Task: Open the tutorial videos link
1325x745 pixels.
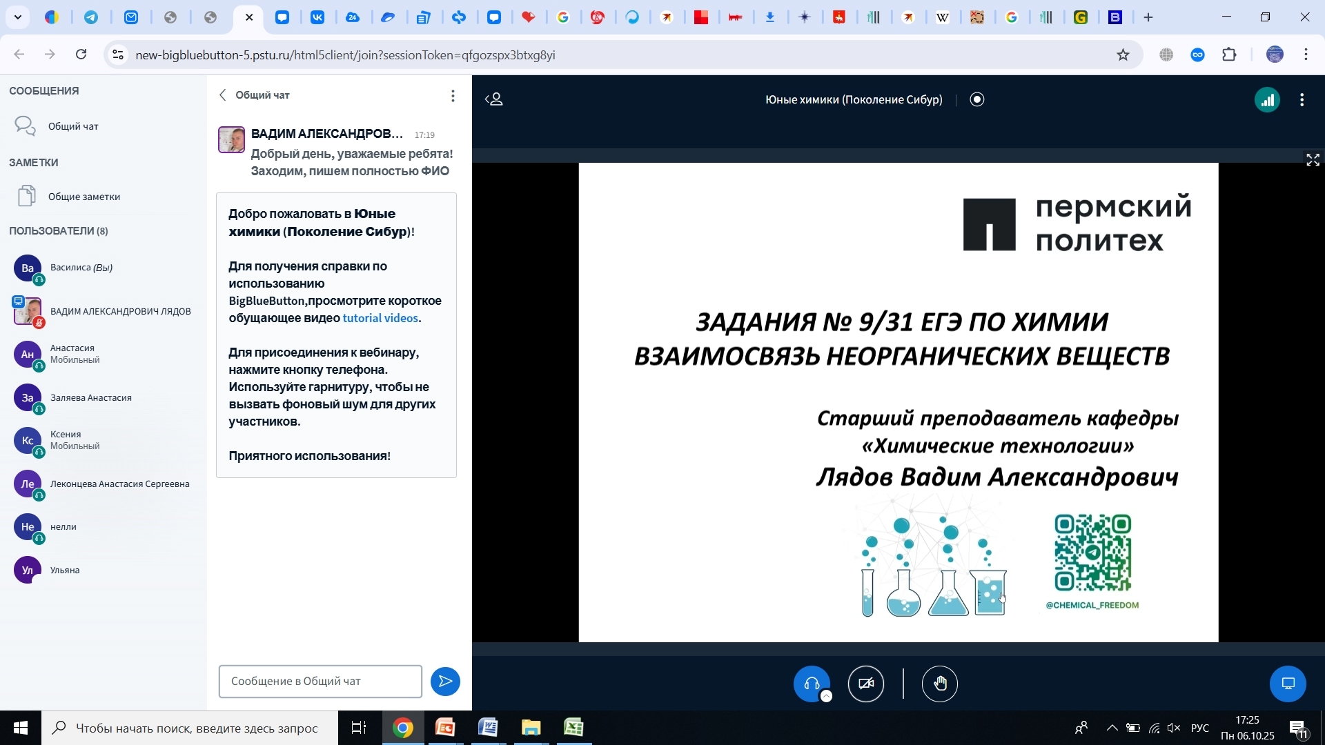Action: click(380, 318)
